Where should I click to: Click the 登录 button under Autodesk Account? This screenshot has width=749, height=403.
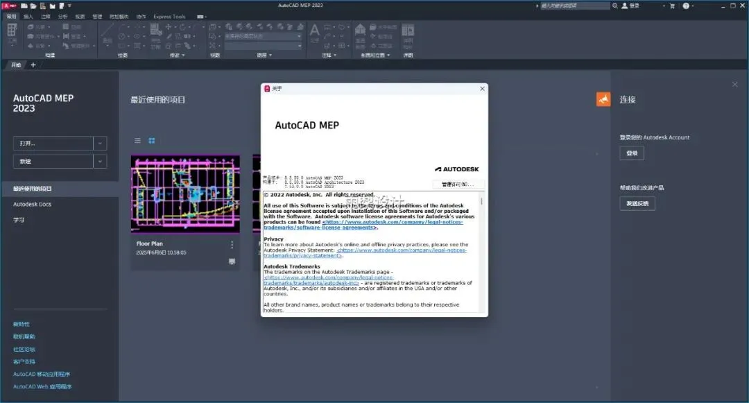coord(632,153)
